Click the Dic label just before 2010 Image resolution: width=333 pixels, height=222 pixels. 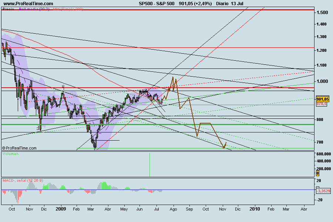[238, 209]
